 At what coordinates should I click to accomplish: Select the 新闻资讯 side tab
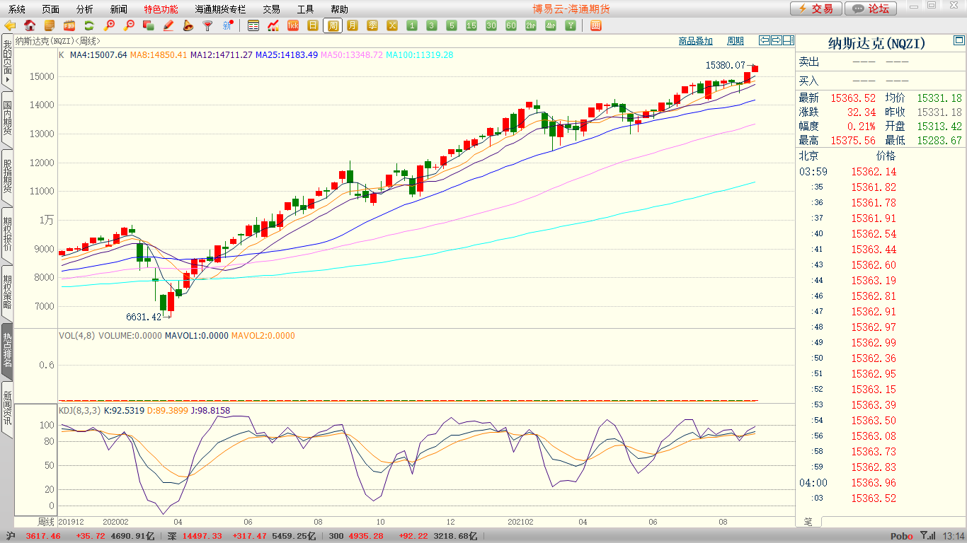click(7, 409)
